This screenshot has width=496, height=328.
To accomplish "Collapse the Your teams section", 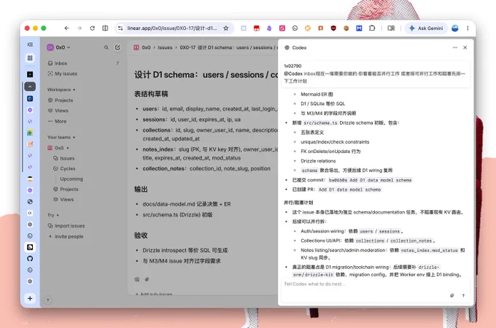I will (x=61, y=137).
